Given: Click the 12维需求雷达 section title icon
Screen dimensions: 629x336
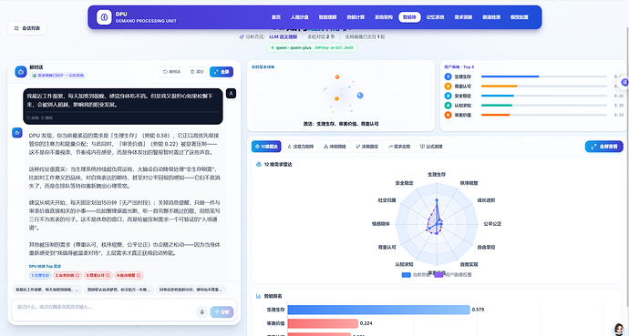Looking at the screenshot, I should pos(259,164).
